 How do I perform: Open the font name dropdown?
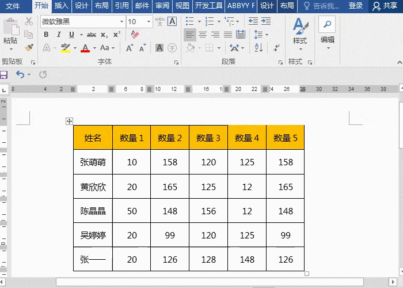click(122, 22)
